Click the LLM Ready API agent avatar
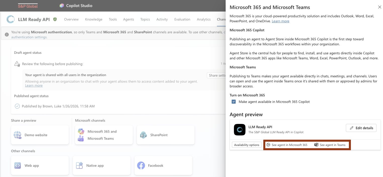 coord(11,19)
